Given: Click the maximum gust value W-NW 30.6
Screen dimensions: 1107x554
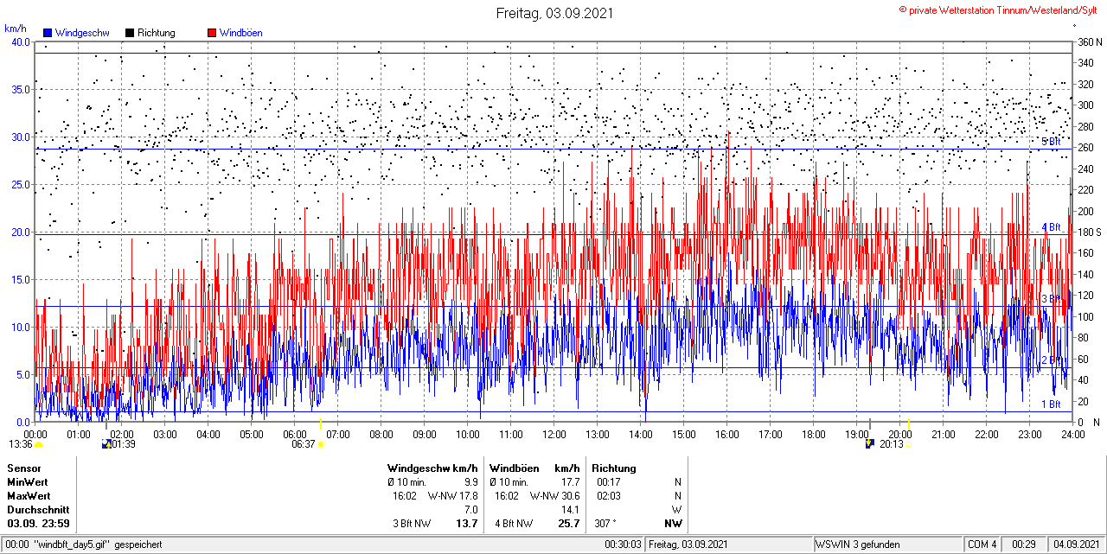Looking at the screenshot, I should (x=555, y=496).
